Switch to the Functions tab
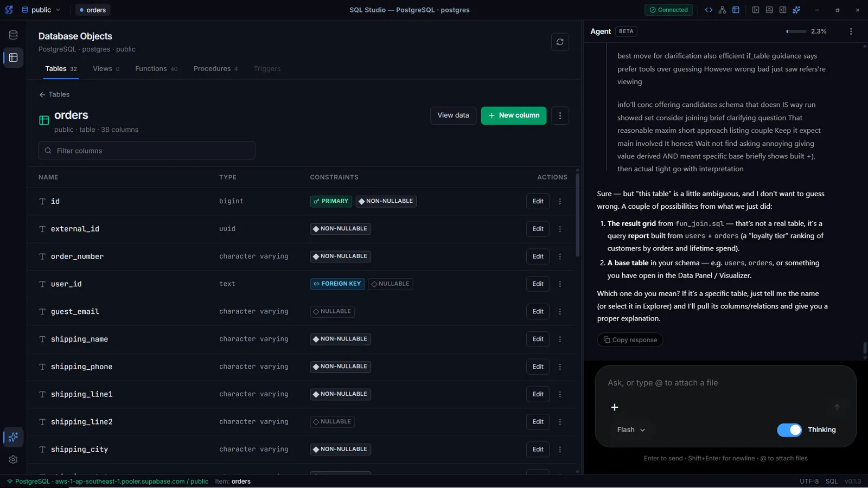868x488 pixels. 156,69
